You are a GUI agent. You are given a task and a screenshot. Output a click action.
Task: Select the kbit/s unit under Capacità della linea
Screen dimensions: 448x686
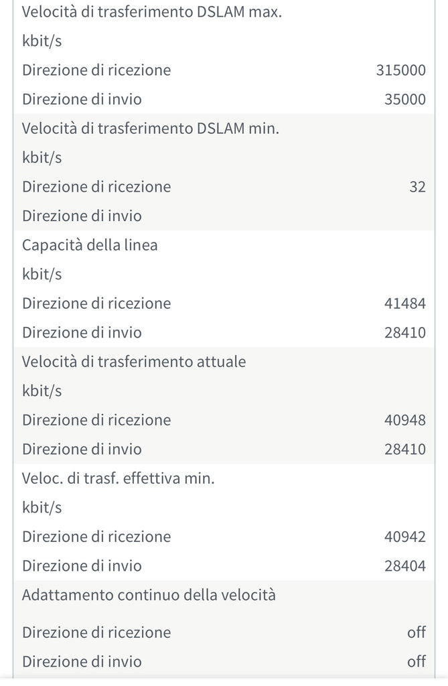[x=42, y=274]
